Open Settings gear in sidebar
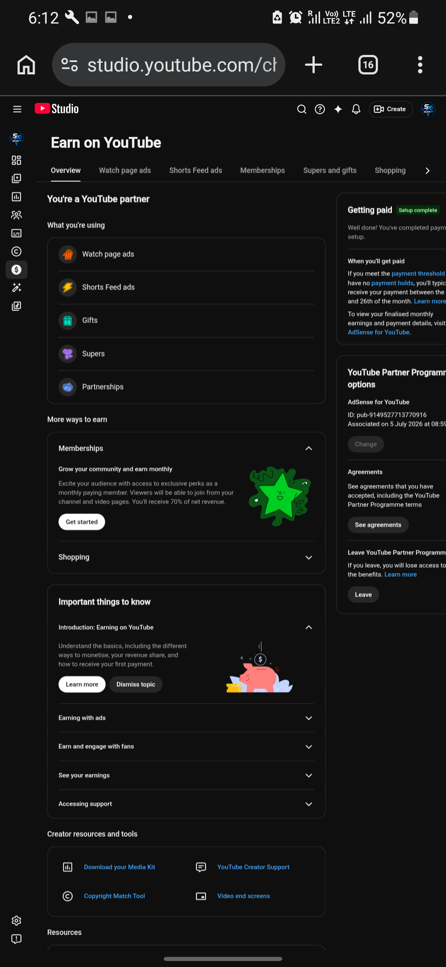 17,921
